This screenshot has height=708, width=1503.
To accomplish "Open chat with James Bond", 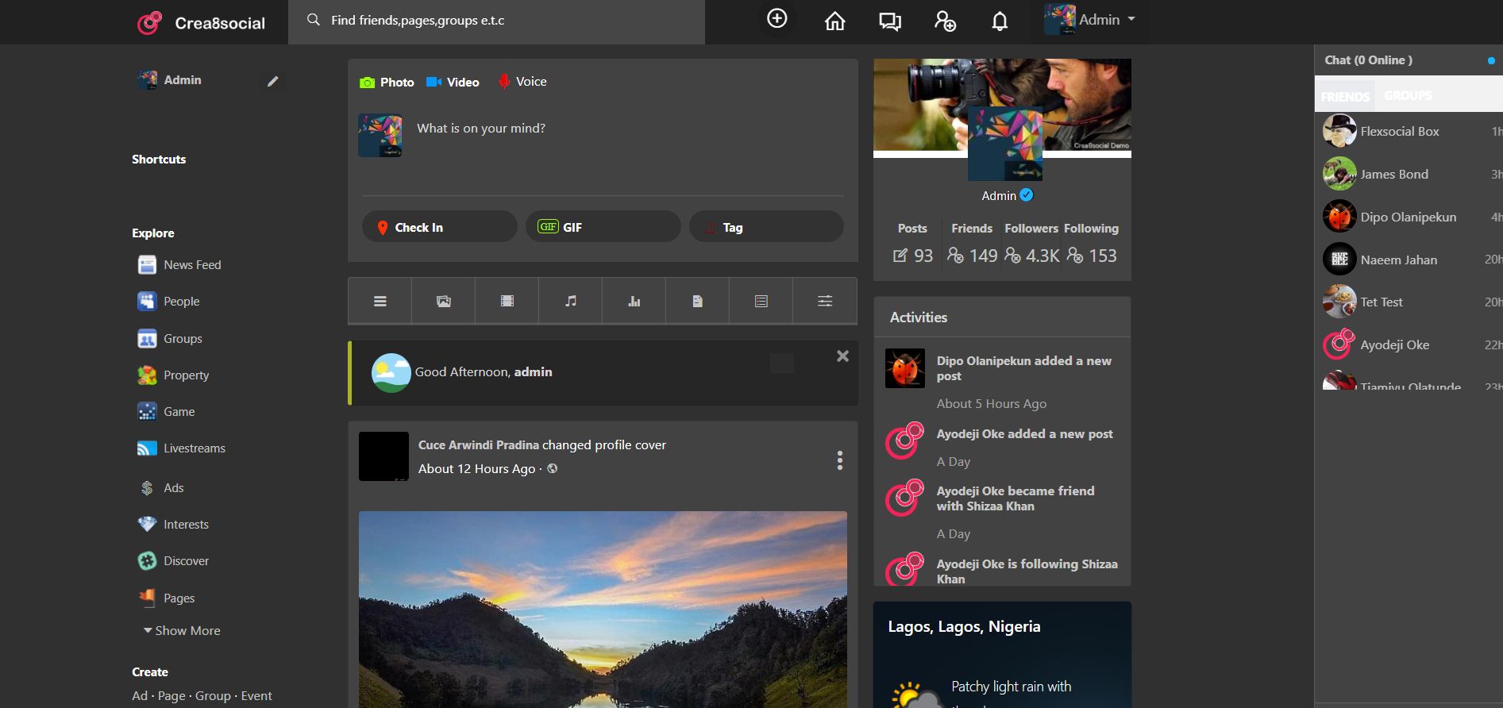I will coord(1393,175).
